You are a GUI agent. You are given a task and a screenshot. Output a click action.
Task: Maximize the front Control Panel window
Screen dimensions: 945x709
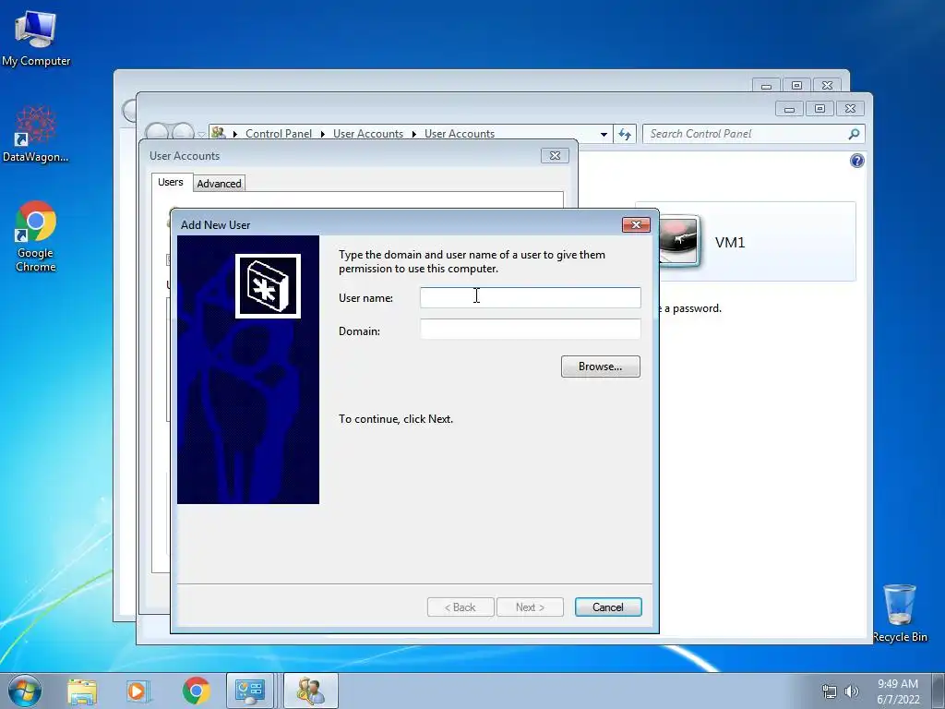tap(819, 109)
